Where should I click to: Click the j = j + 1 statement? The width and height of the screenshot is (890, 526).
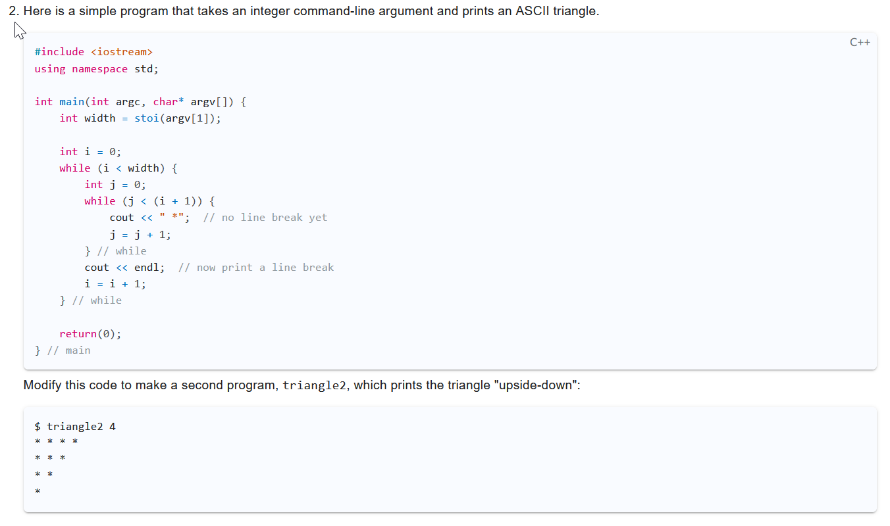(140, 234)
